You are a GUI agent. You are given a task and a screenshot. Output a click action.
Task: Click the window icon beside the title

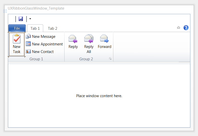point(5,11)
